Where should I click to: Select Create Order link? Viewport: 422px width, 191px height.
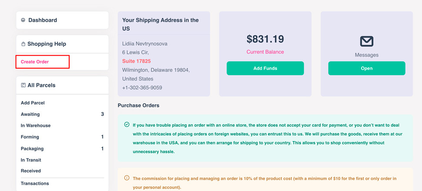pyautogui.click(x=35, y=62)
